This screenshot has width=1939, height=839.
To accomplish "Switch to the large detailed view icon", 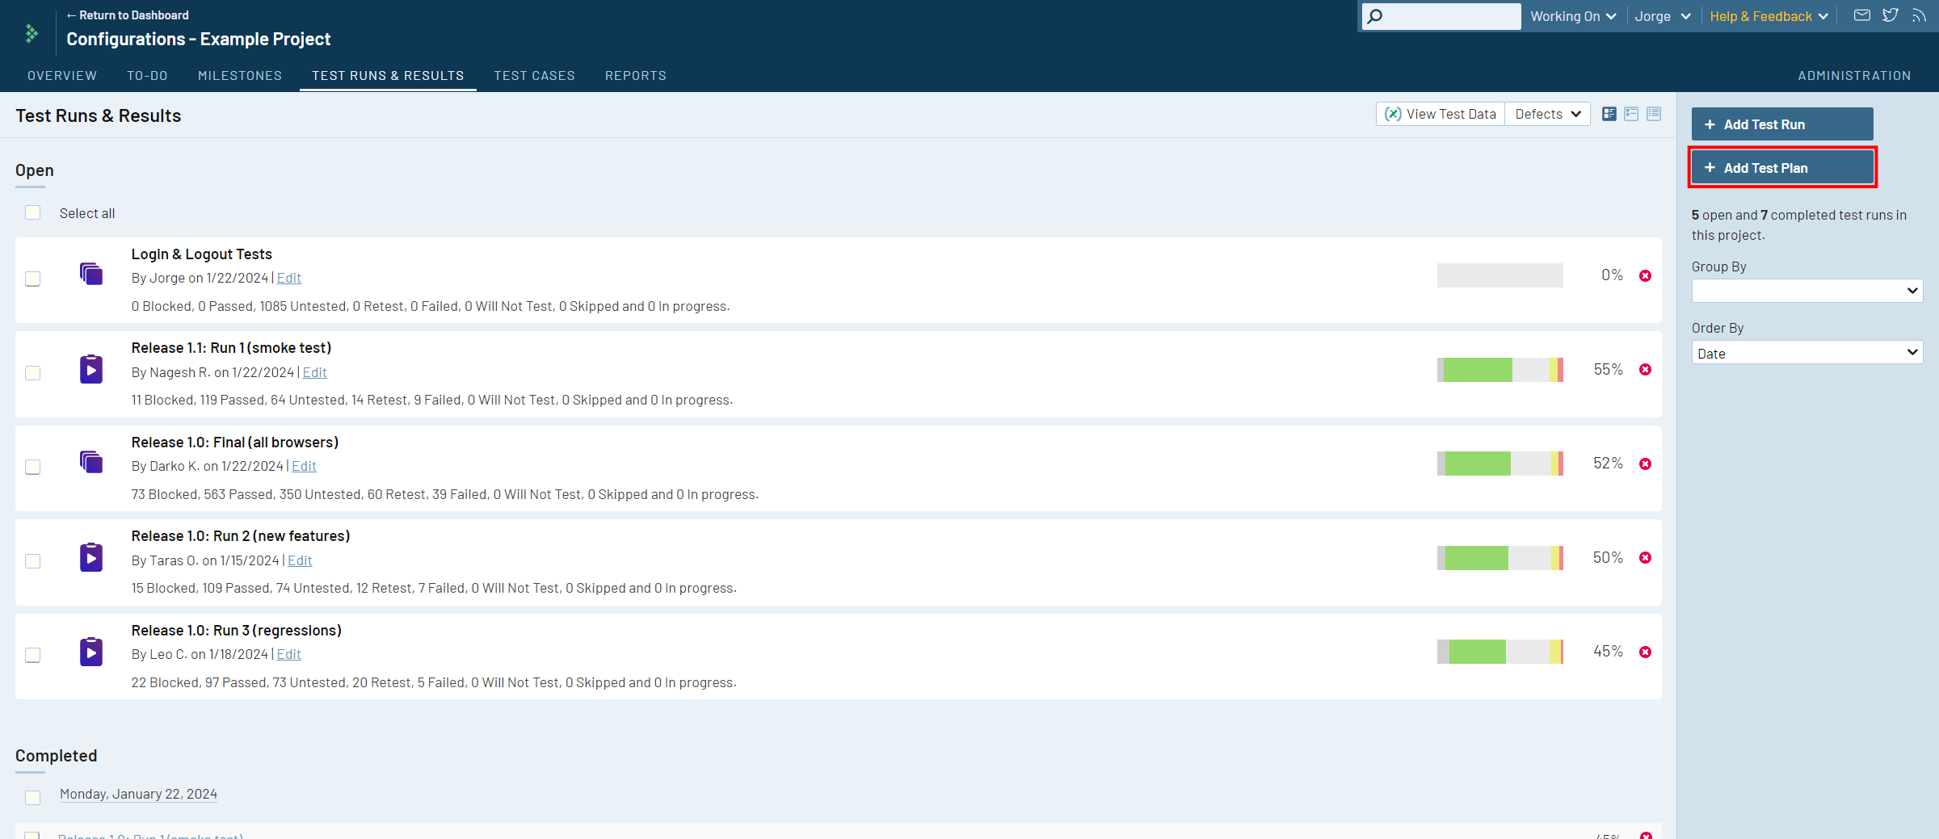I will click(x=1609, y=114).
